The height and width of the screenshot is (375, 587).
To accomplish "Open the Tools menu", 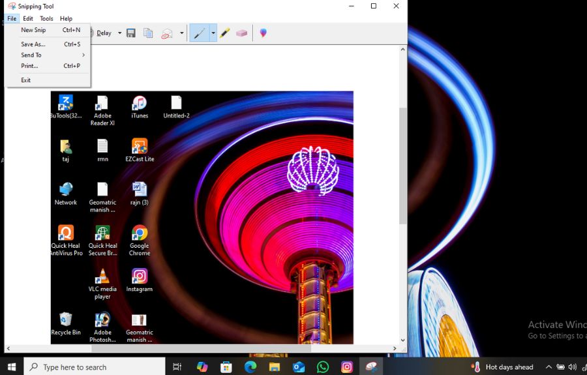I will coord(46,18).
